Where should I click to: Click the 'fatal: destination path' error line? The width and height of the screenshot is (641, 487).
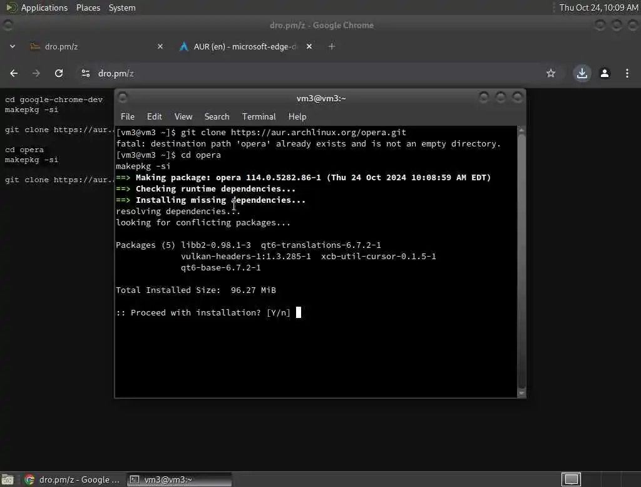(x=308, y=144)
